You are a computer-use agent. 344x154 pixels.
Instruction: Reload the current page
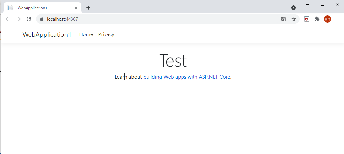click(x=29, y=19)
